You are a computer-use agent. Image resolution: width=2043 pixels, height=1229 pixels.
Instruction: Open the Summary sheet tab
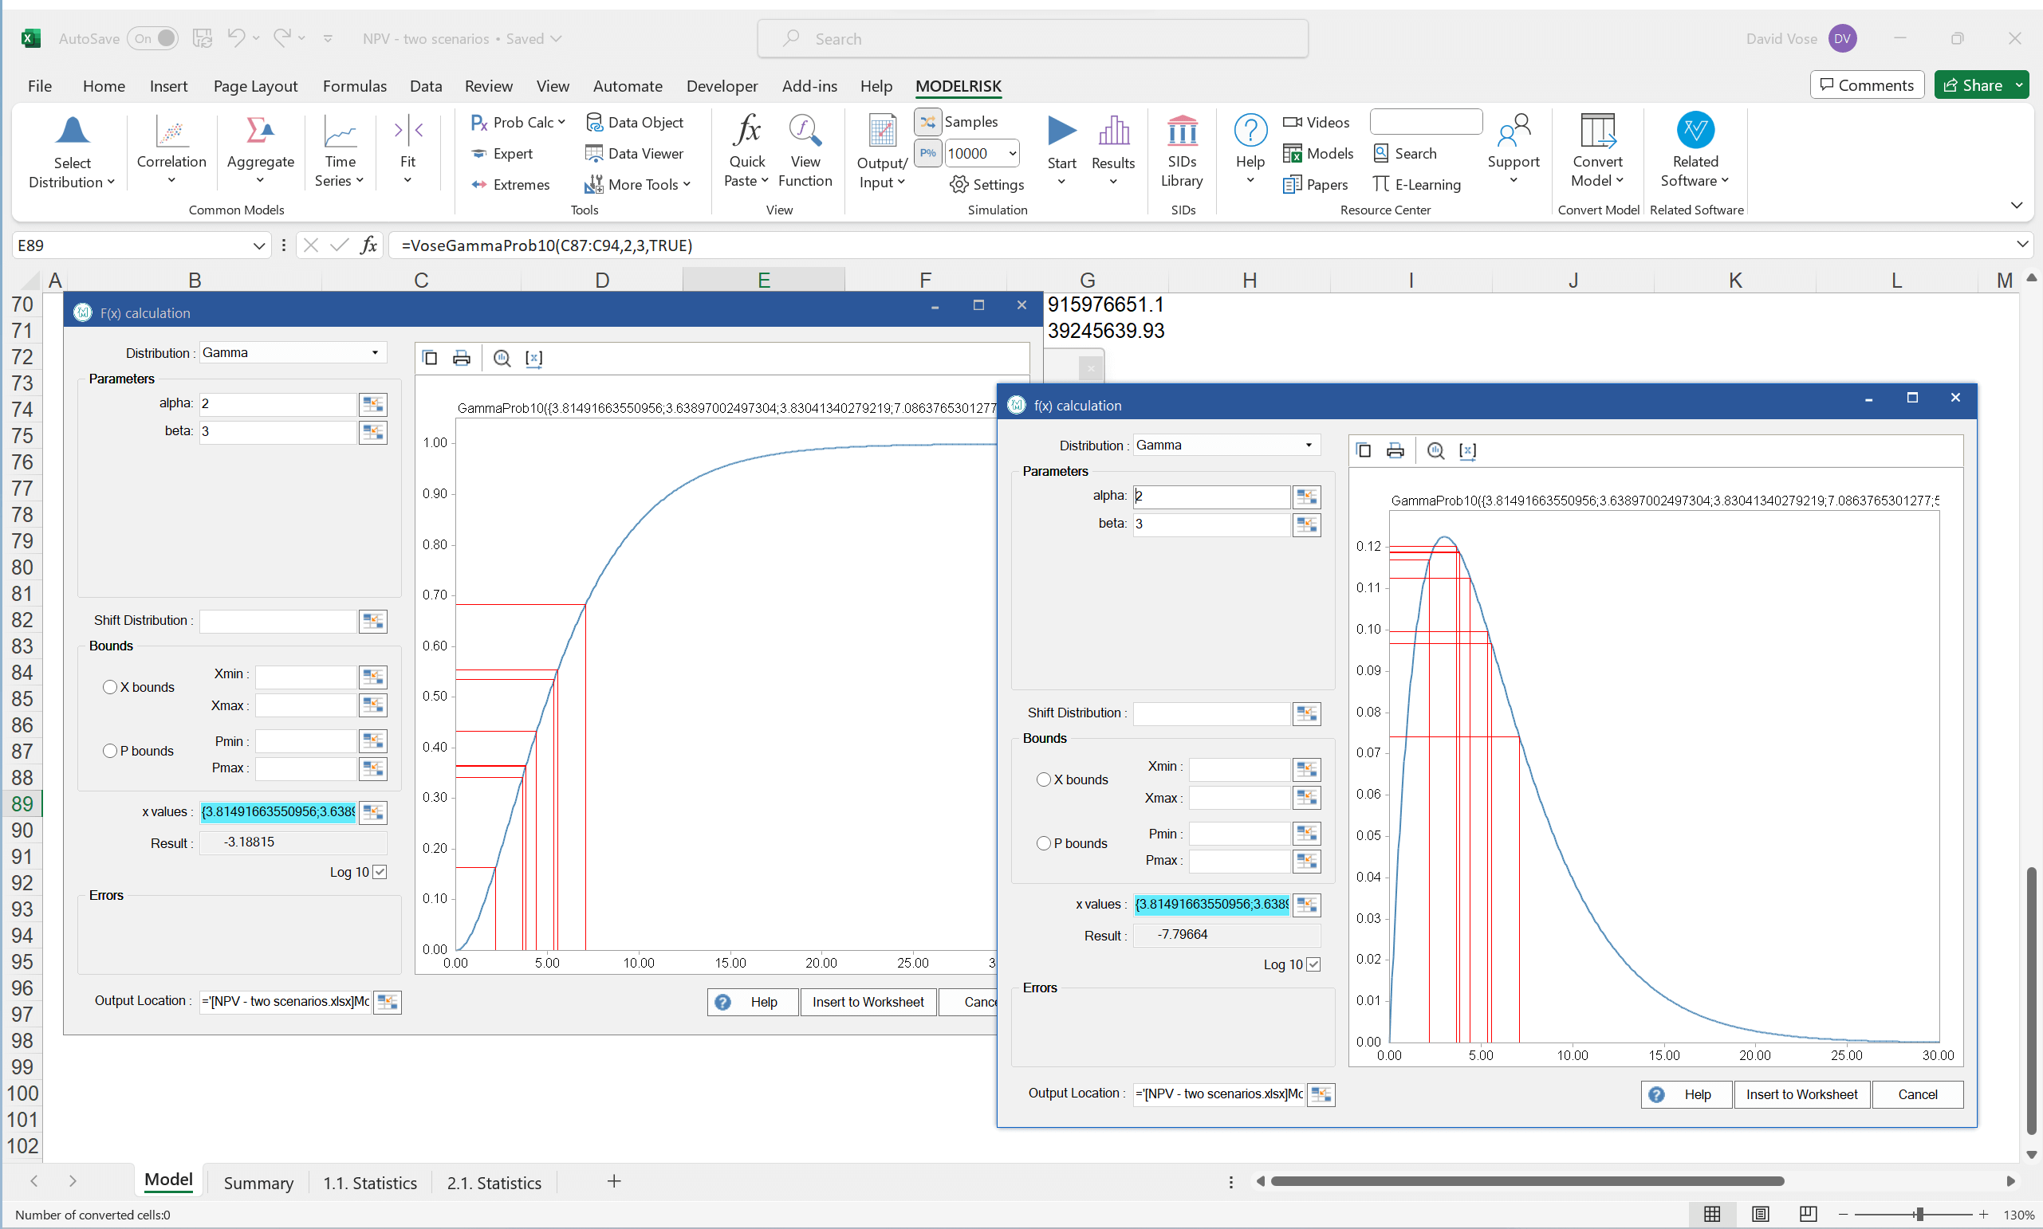point(258,1182)
